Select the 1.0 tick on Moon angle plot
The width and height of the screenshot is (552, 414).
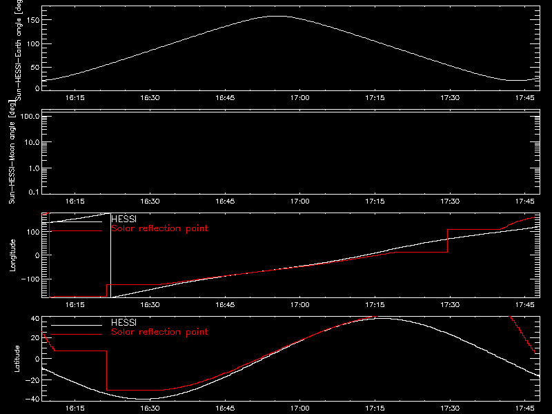point(34,168)
